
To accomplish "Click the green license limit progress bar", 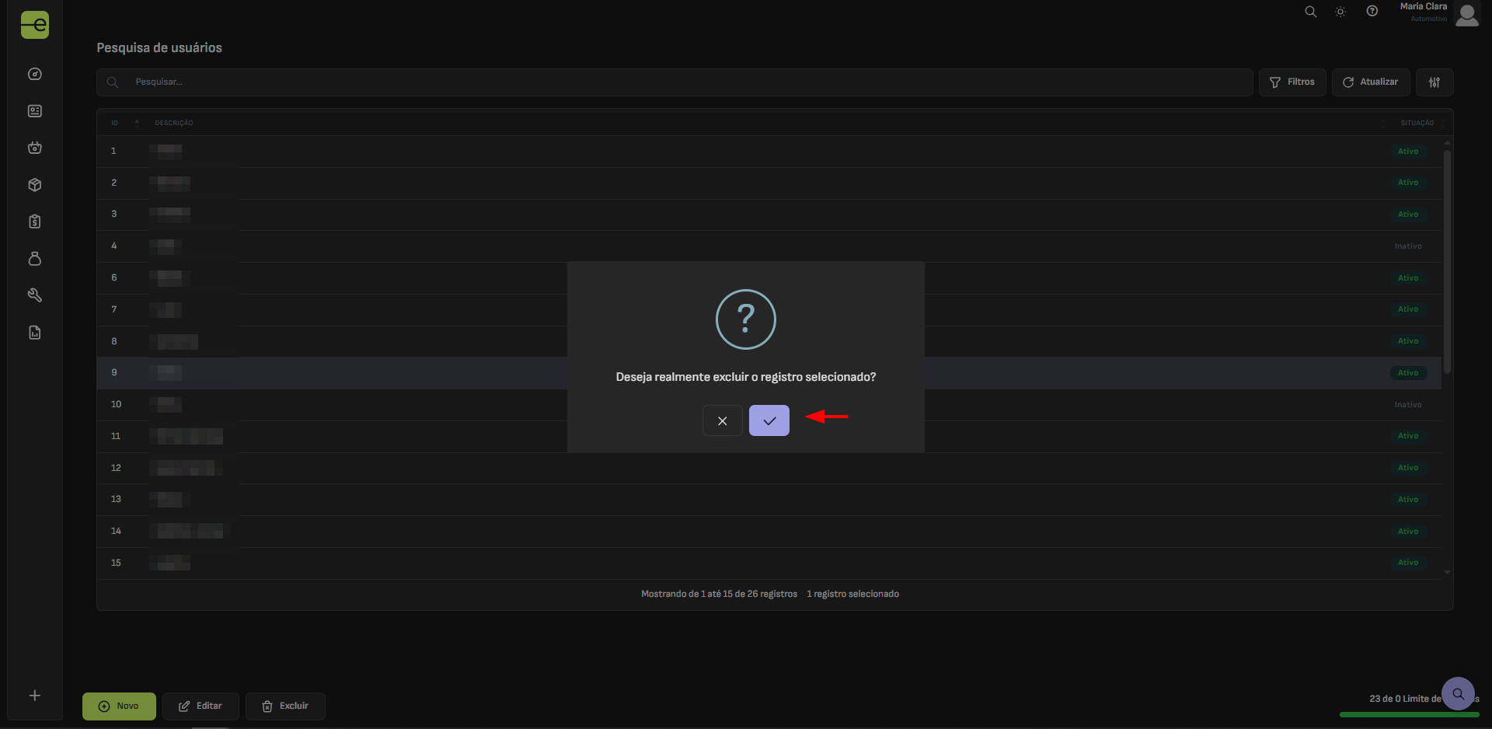I will (x=1409, y=714).
